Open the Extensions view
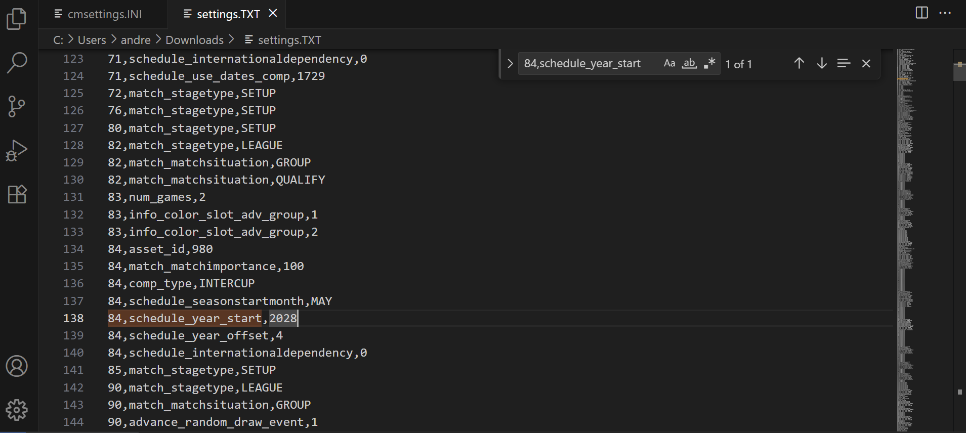Screen dimensions: 966x433 (17, 194)
